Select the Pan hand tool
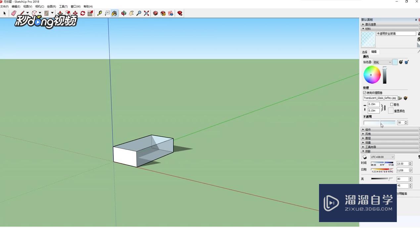Screen dimensions: 420x228 tap(131, 13)
